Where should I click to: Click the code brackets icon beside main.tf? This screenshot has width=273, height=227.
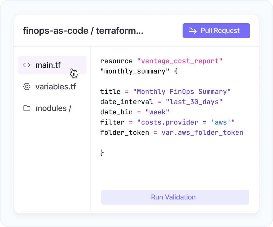[27, 65]
